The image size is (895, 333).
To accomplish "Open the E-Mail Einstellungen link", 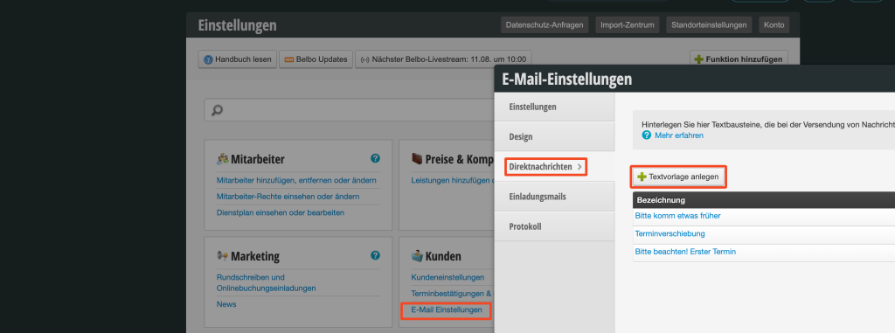I will coord(447,310).
